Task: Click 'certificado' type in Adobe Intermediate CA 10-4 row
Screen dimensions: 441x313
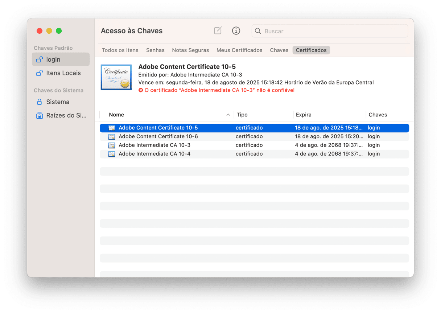Action: point(249,154)
